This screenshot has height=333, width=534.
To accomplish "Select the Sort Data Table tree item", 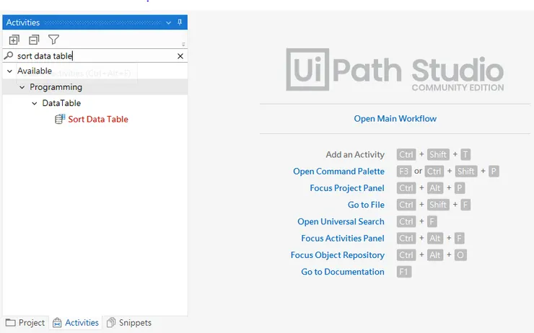I will pyautogui.click(x=97, y=119).
